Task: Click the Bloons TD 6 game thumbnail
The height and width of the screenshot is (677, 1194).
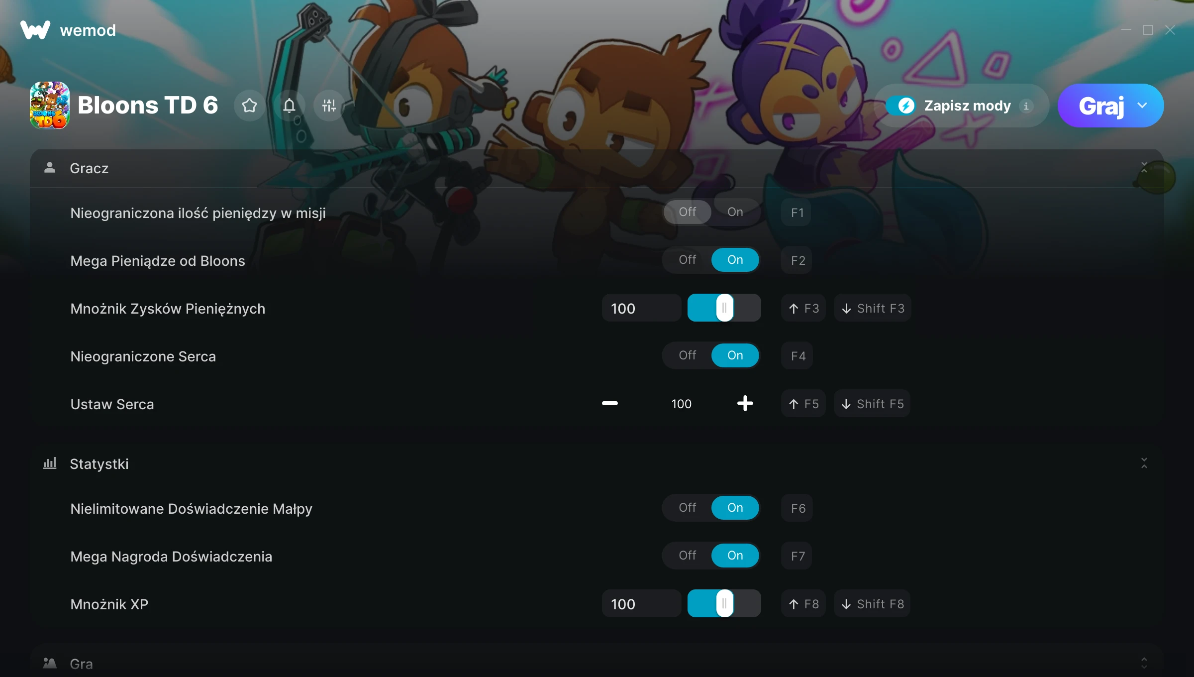Action: pos(50,106)
